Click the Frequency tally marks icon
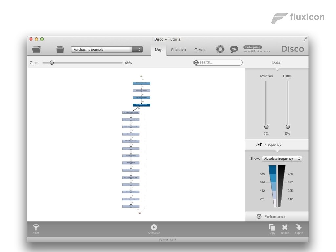The width and height of the screenshot is (336, 252). [259, 144]
